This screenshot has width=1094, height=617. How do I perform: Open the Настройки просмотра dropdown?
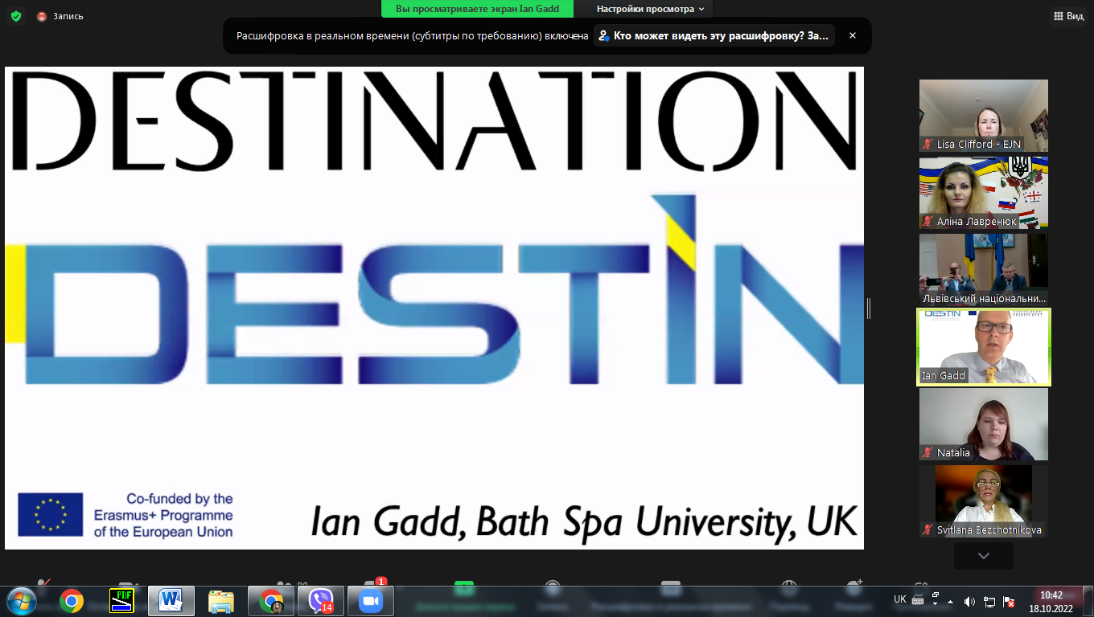click(650, 9)
